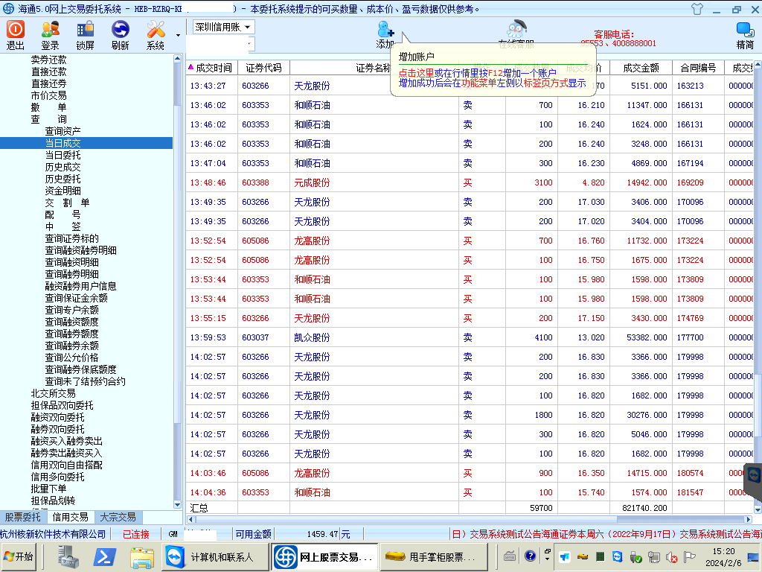Click the shirt skin icon in title bar

697,10
